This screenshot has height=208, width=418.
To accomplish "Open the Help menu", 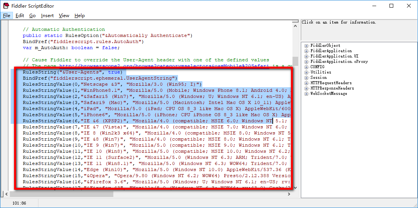I will 79,16.
